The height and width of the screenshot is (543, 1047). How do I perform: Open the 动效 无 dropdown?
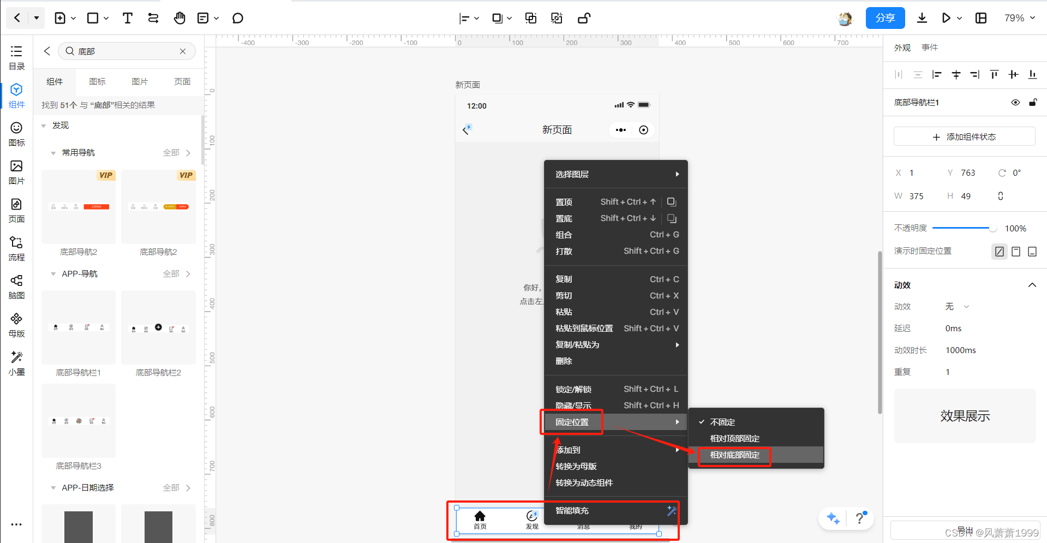(958, 307)
